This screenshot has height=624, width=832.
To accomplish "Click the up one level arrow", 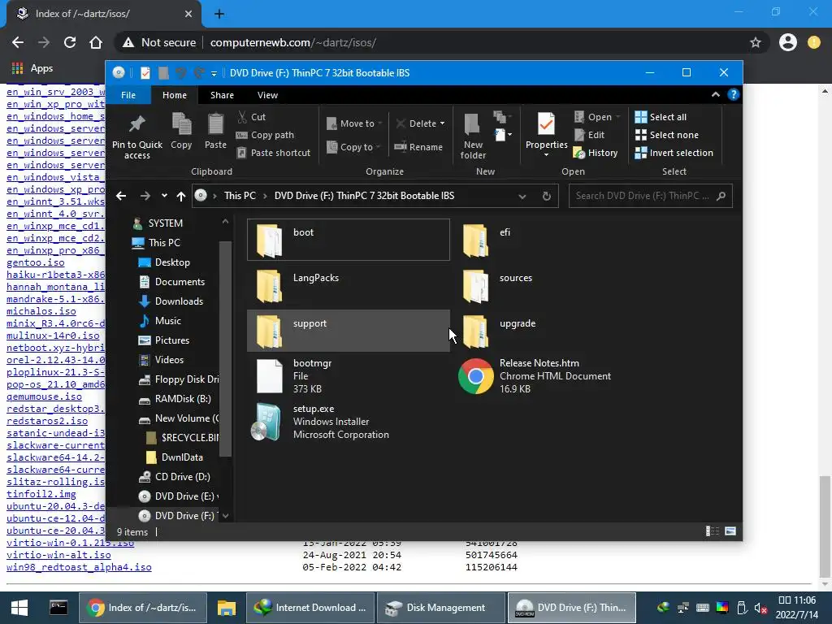I will point(181,196).
